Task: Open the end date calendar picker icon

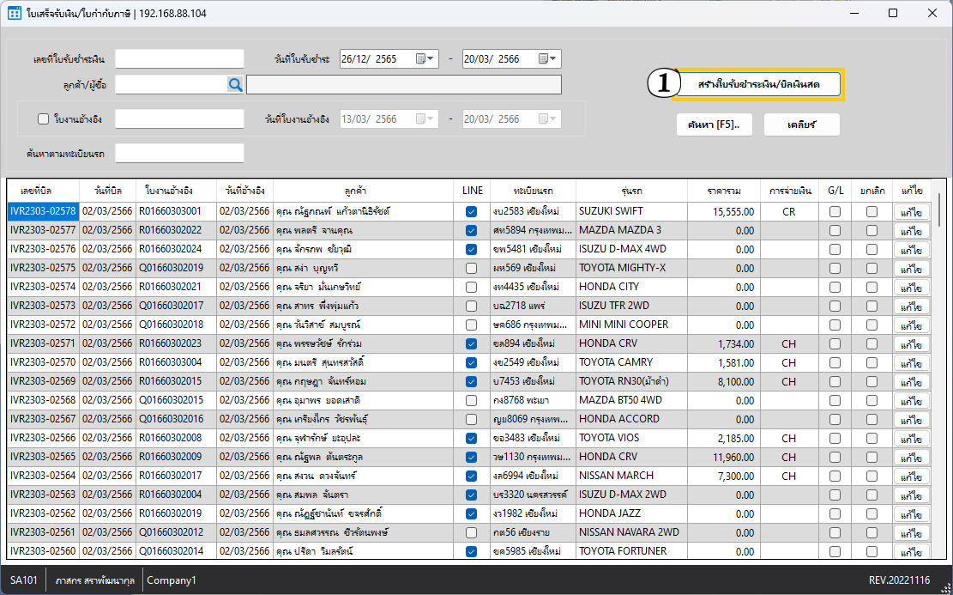Action: coord(544,59)
